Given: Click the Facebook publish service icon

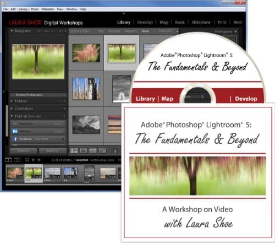Looking at the screenshot, I should (x=15, y=139).
